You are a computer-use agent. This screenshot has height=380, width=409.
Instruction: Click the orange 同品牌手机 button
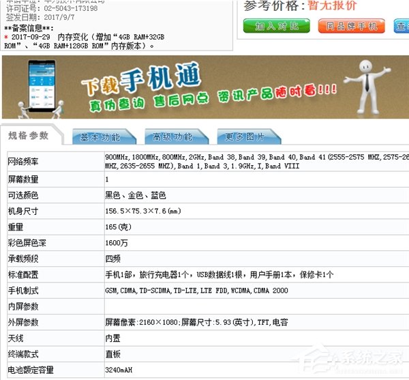(351, 26)
